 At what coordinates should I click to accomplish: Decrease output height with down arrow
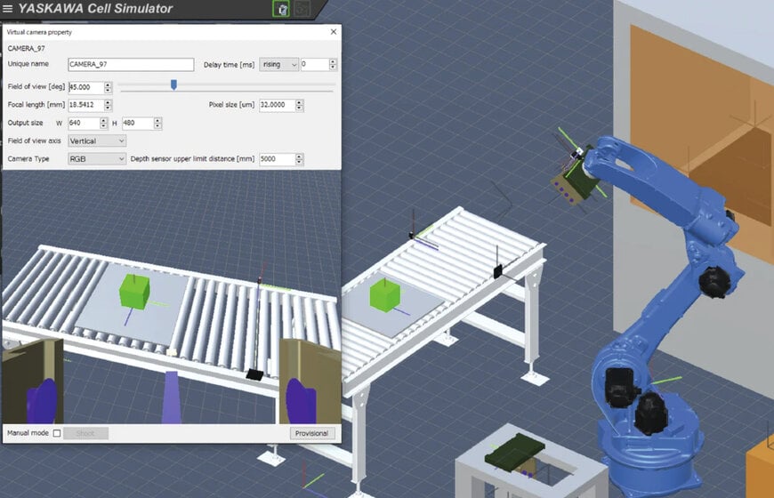pyautogui.click(x=157, y=126)
